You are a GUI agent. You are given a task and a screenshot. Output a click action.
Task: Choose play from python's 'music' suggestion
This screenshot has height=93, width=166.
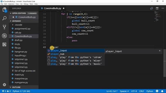[x=76, y=64]
